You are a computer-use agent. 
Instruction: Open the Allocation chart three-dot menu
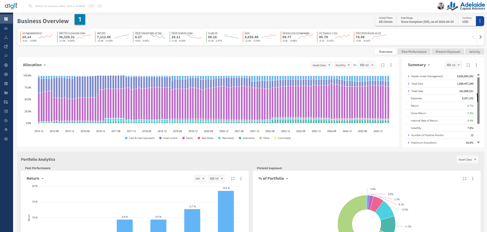point(391,65)
